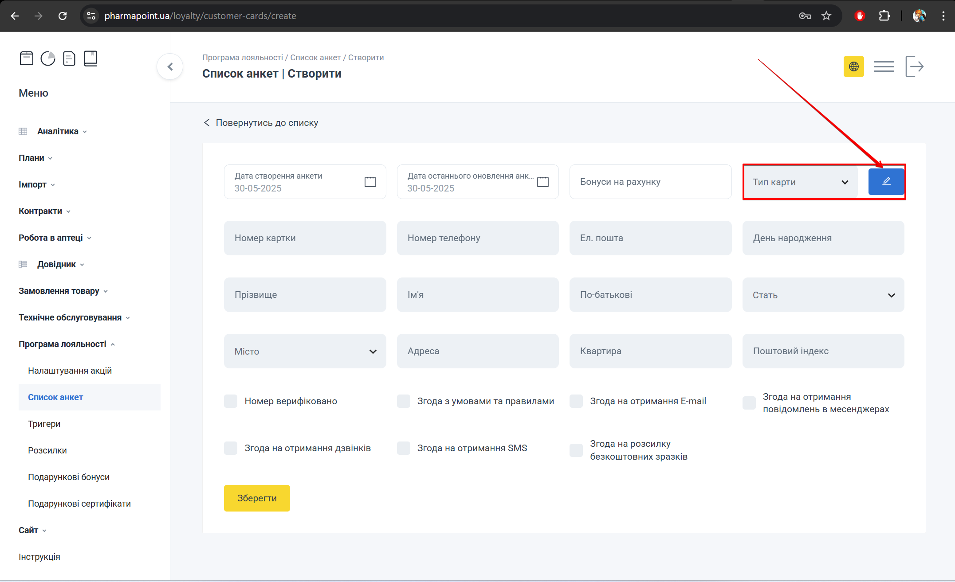Open the calendar for Дата створення анкети
The width and height of the screenshot is (955, 582).
click(x=369, y=182)
